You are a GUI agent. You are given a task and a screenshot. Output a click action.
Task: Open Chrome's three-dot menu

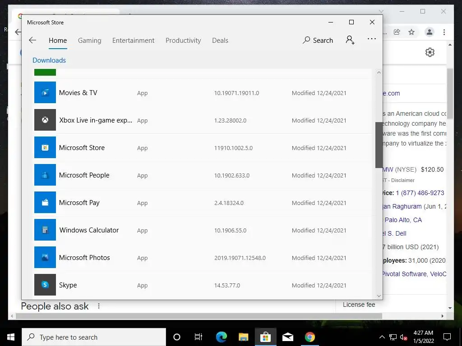(444, 32)
